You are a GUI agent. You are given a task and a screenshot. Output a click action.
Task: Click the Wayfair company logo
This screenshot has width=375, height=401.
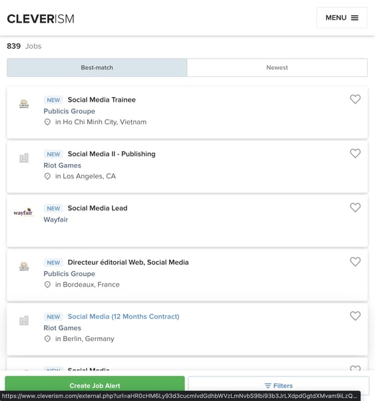pos(23,212)
